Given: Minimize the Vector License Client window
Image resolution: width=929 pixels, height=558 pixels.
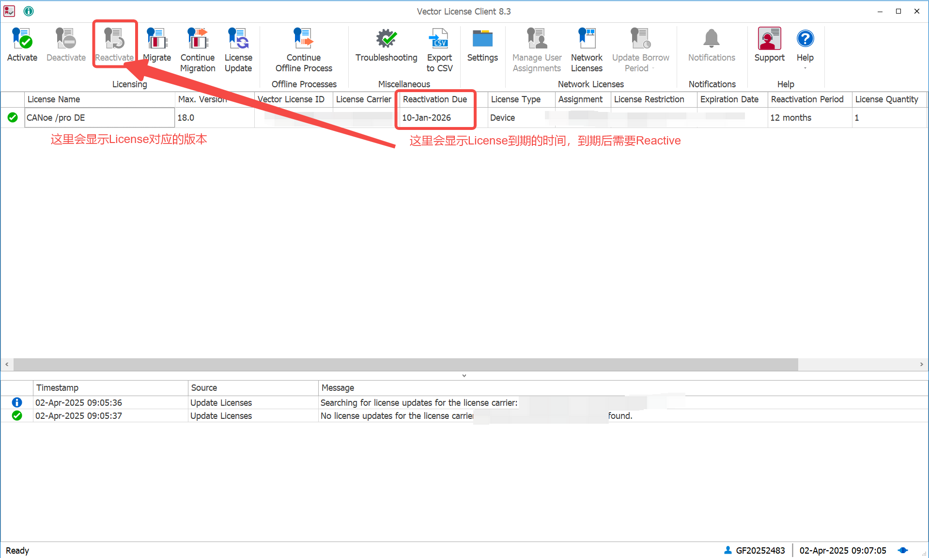Looking at the screenshot, I should click(880, 11).
